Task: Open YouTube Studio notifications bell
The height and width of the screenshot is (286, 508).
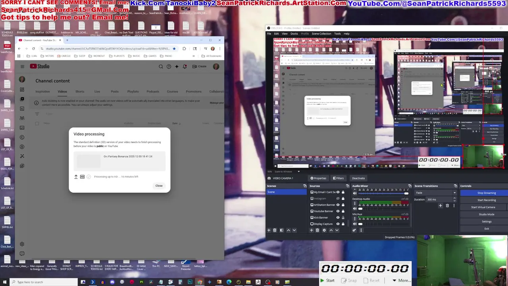Action: click(x=185, y=66)
